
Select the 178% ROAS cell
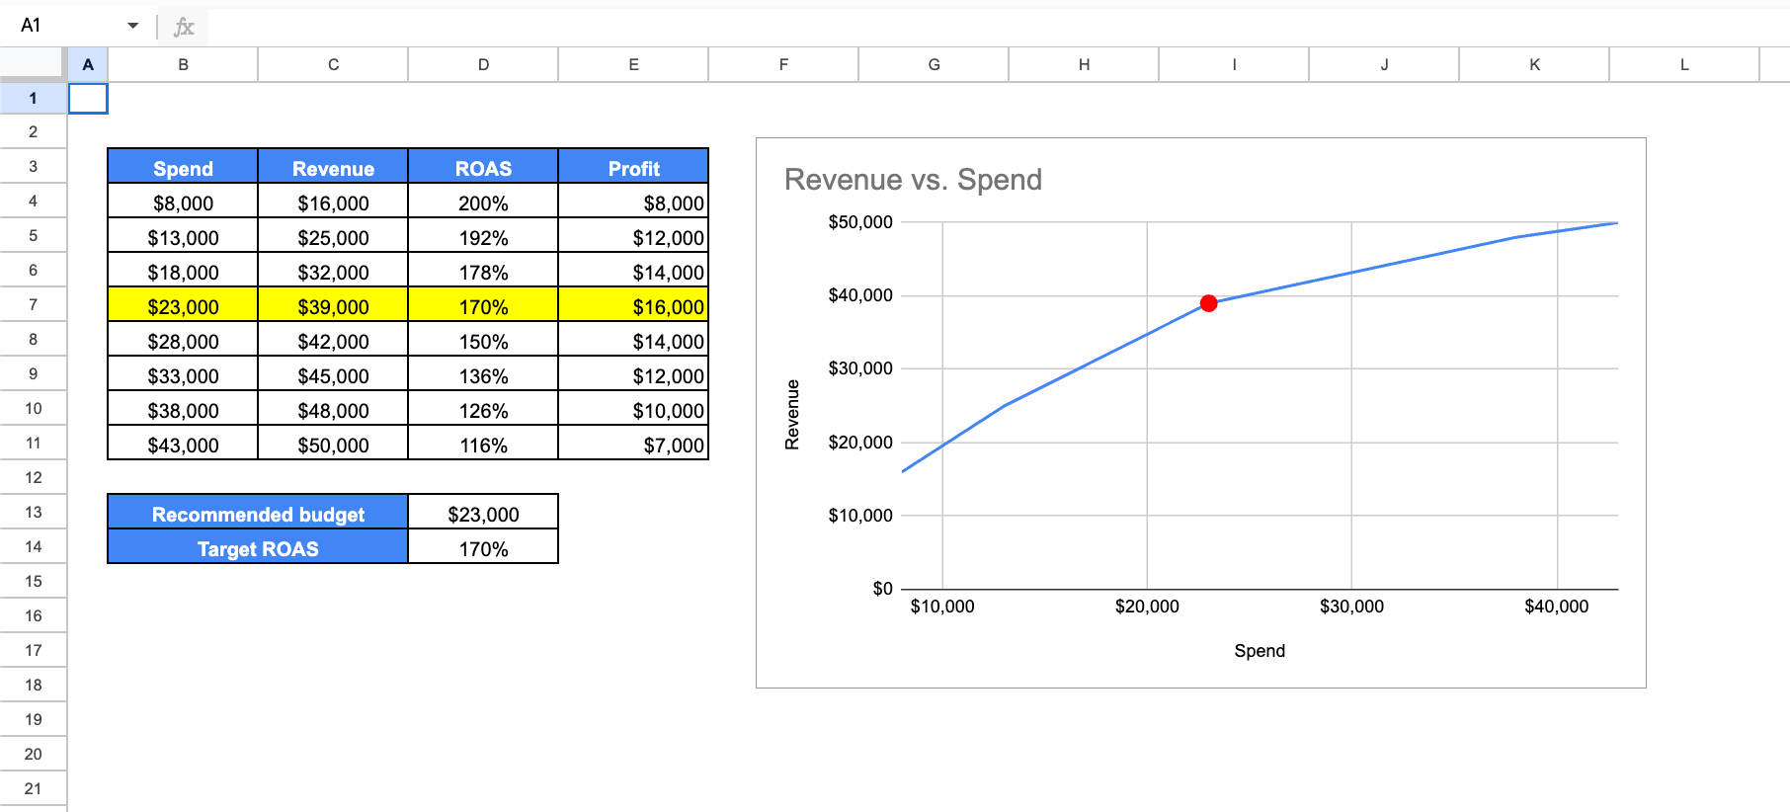point(483,271)
